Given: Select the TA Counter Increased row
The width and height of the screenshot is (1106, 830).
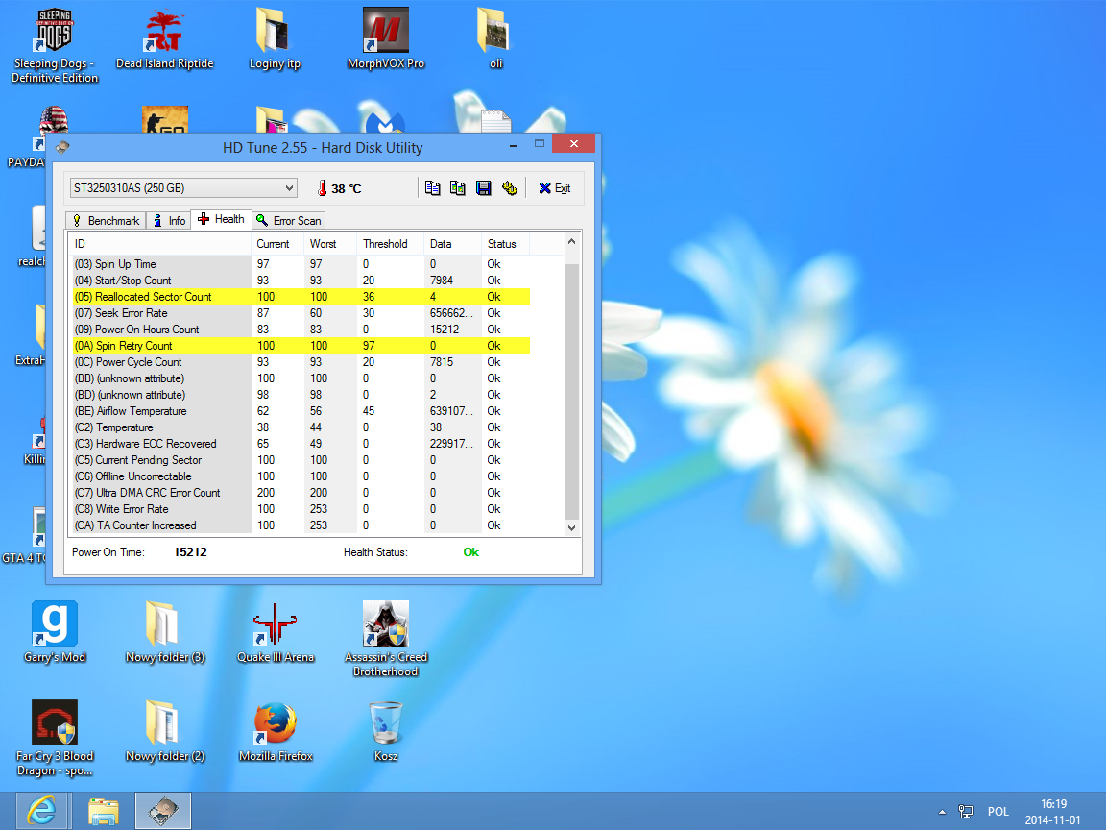Looking at the screenshot, I should 301,525.
